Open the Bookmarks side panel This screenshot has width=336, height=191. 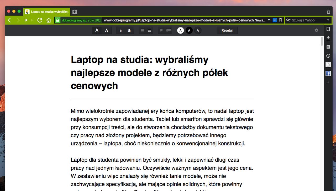[x=328, y=29]
